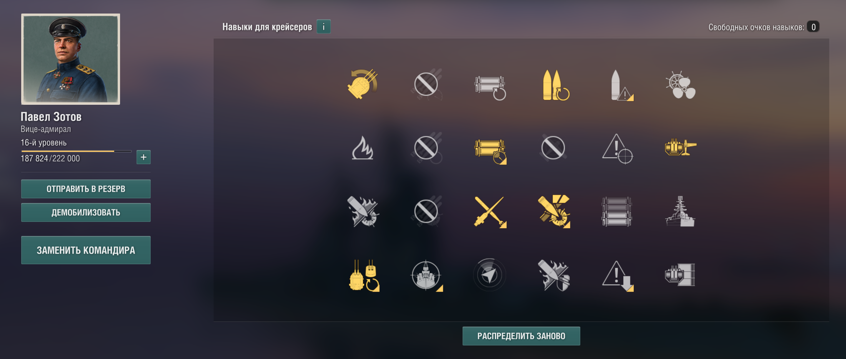
Task: Click the warning triangle with crosshair skill
Action: click(x=617, y=149)
